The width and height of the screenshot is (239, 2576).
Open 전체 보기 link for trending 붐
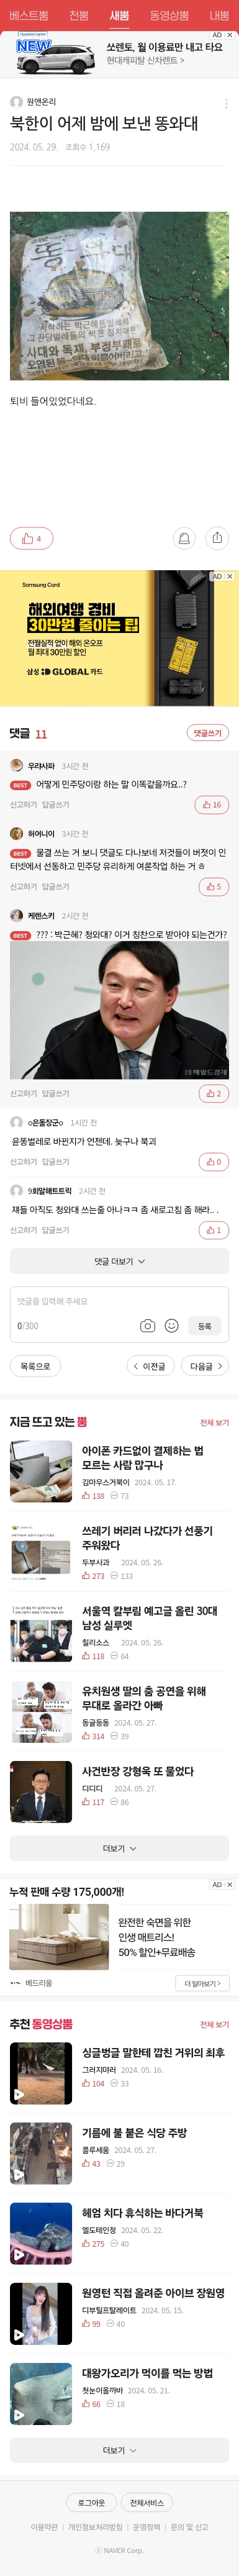[214, 1422]
